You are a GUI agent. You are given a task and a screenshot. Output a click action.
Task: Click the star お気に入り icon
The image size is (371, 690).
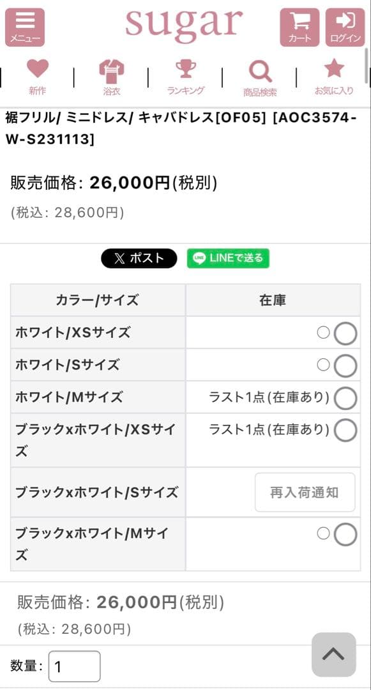334,75
